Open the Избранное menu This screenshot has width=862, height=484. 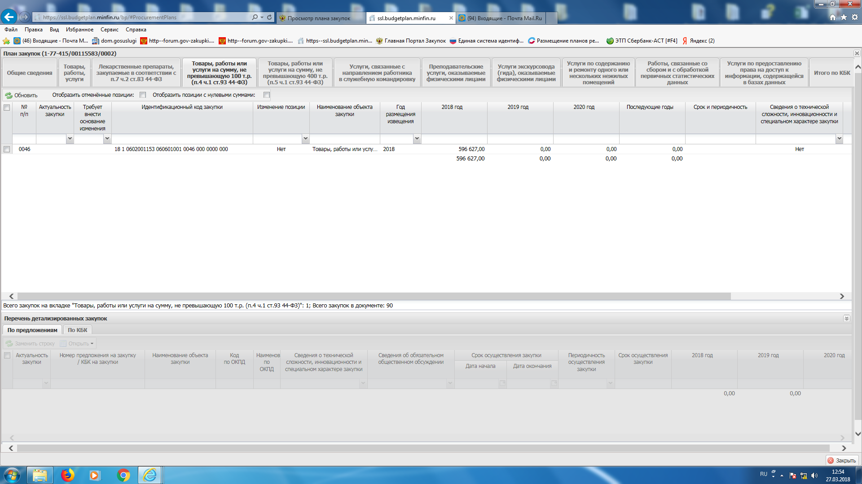pos(79,30)
